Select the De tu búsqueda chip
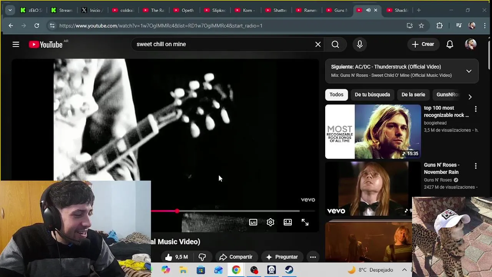The image size is (492, 277). point(372,95)
